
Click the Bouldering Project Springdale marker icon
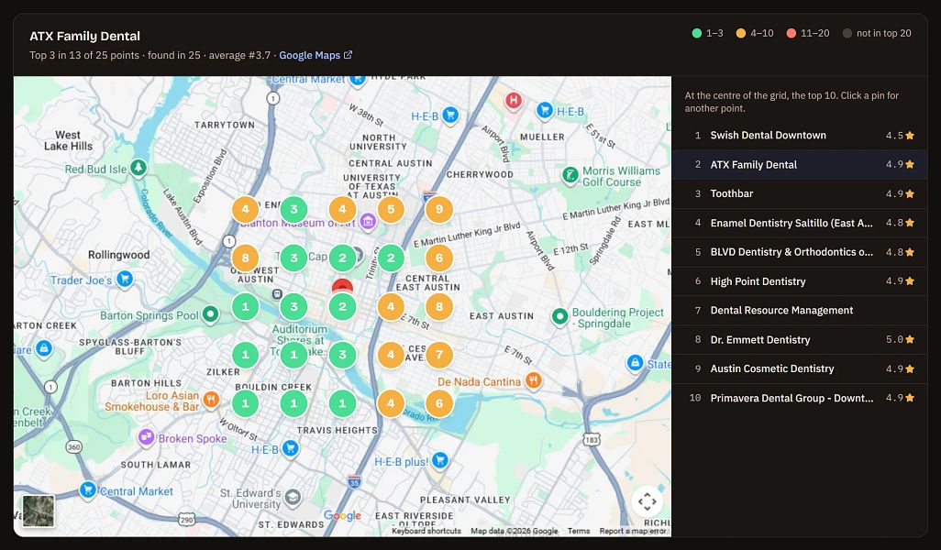click(559, 316)
